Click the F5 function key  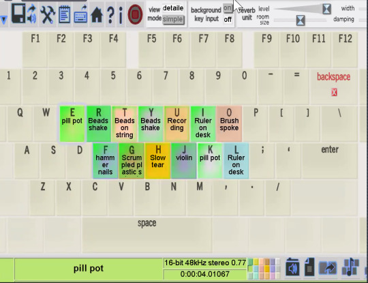pyautogui.click(x=151, y=49)
